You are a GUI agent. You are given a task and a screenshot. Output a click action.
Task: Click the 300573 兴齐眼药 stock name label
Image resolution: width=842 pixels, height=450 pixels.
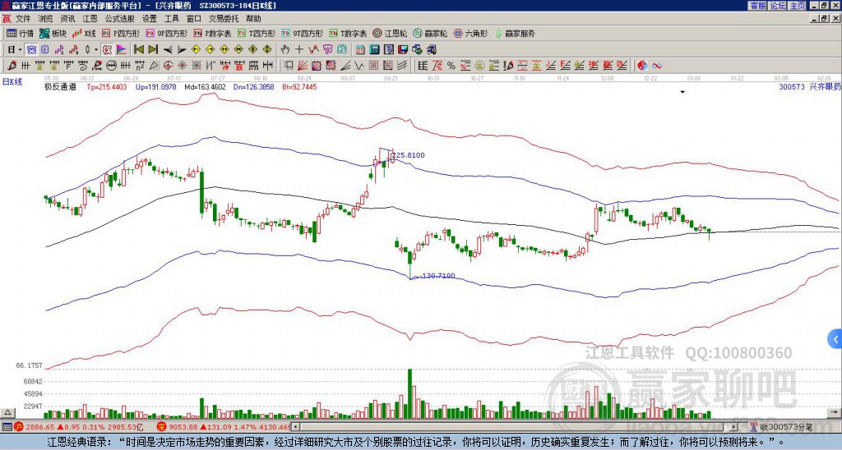[810, 86]
